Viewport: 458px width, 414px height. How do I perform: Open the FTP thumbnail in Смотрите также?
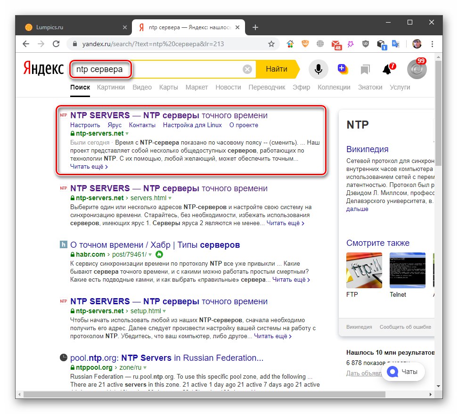click(x=364, y=270)
